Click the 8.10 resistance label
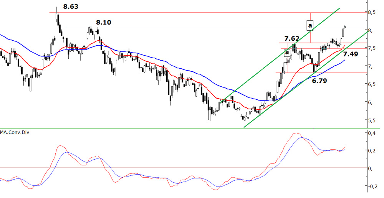Viewport: 384px width, 198px height. (103, 23)
